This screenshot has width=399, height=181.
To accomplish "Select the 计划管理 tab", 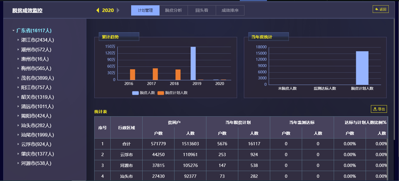I will [x=145, y=11].
